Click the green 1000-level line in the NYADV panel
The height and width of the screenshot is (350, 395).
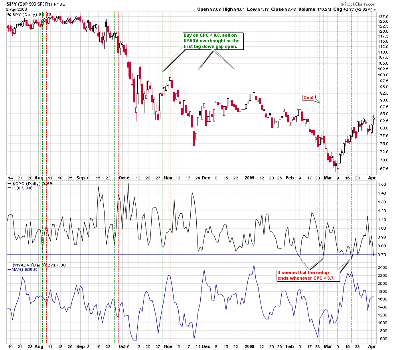(192, 323)
